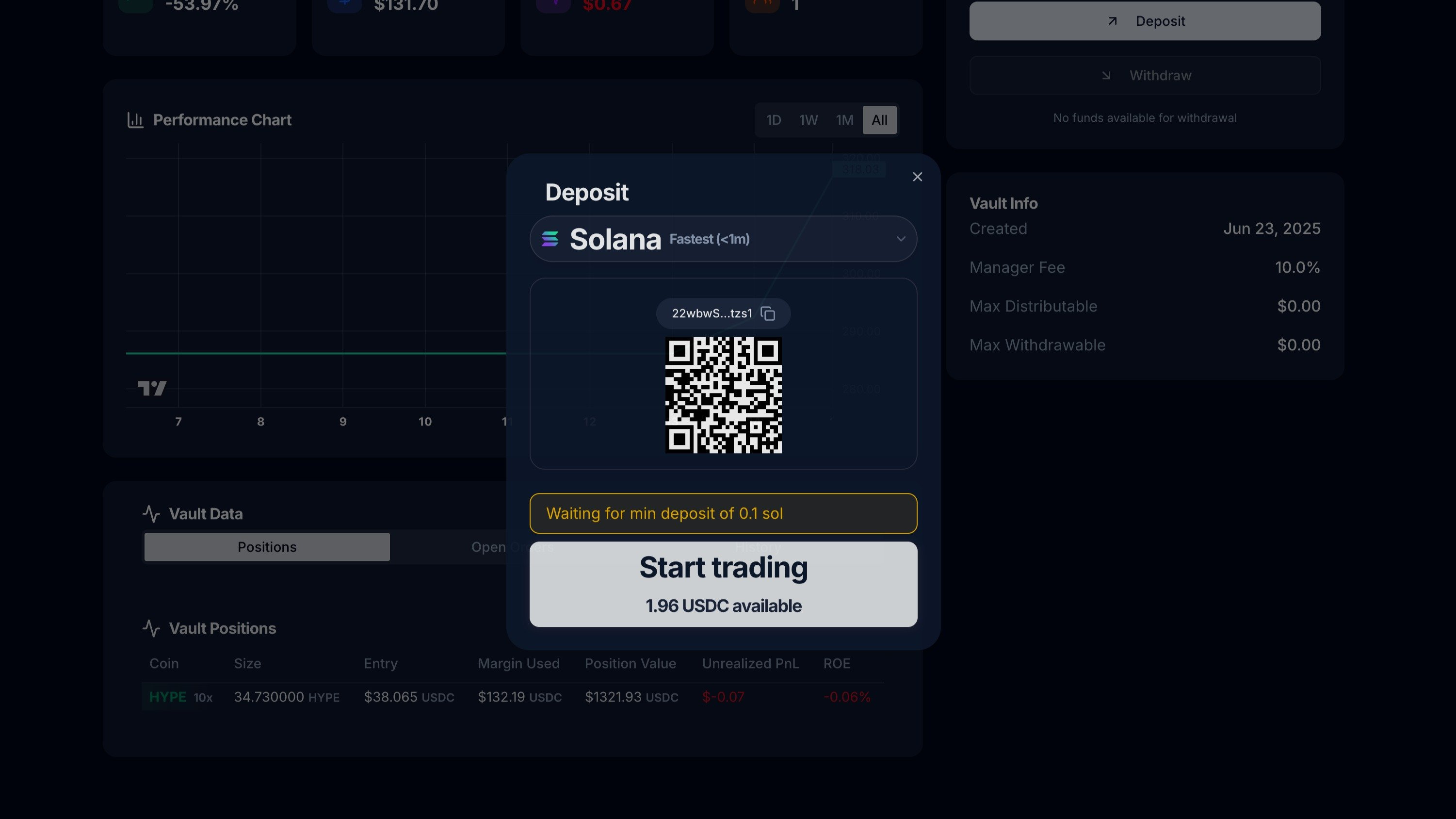Select the 1M chart range

point(844,120)
